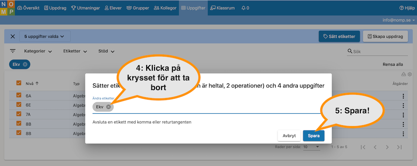Click the NOMP logo
The height and width of the screenshot is (166, 417).
(7, 8)
